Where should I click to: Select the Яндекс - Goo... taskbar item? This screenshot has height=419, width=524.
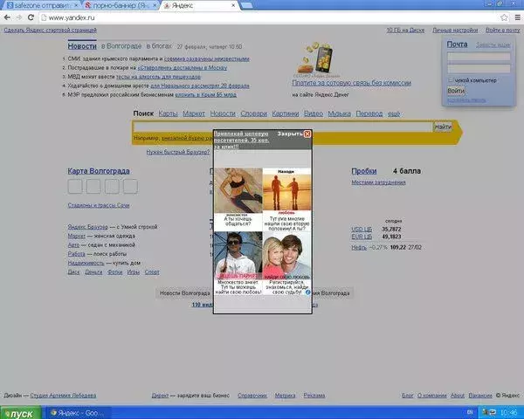77,413
